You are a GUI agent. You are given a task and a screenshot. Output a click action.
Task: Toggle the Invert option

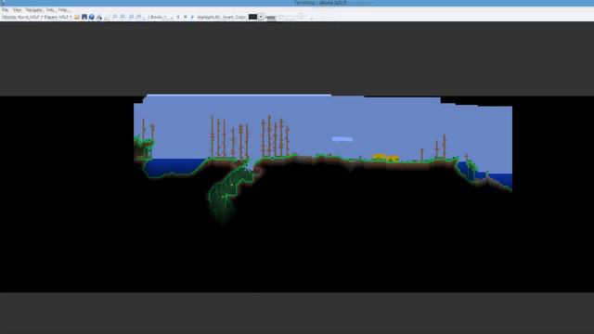[228, 17]
